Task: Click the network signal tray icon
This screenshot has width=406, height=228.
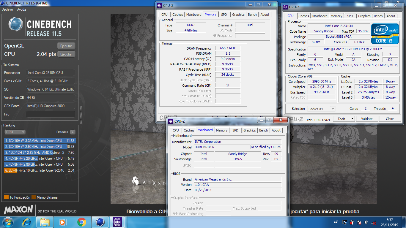Action: (373, 222)
